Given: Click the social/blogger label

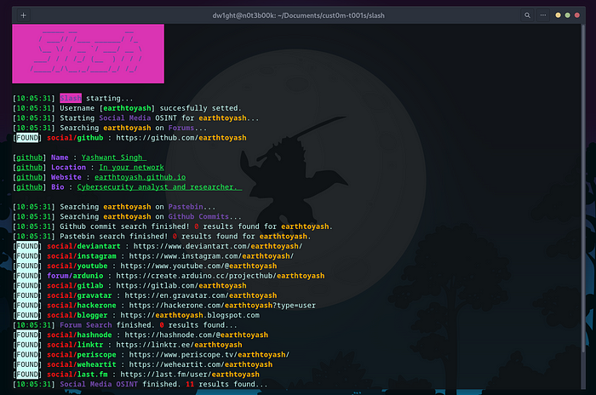Looking at the screenshot, I should (x=77, y=315).
